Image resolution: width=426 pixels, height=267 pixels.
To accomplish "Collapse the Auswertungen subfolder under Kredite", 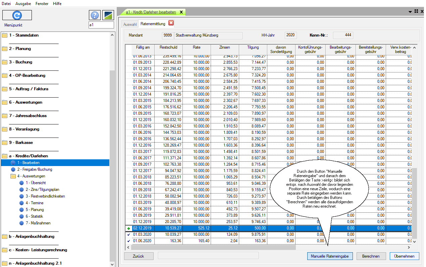I will (31, 176).
